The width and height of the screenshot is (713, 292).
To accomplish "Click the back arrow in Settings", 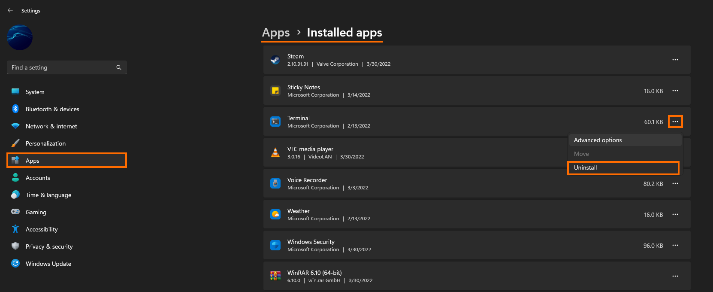I will pyautogui.click(x=10, y=10).
